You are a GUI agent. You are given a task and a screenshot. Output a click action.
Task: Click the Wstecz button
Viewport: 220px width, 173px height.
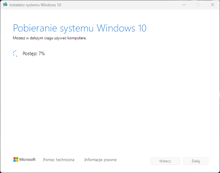(165, 161)
